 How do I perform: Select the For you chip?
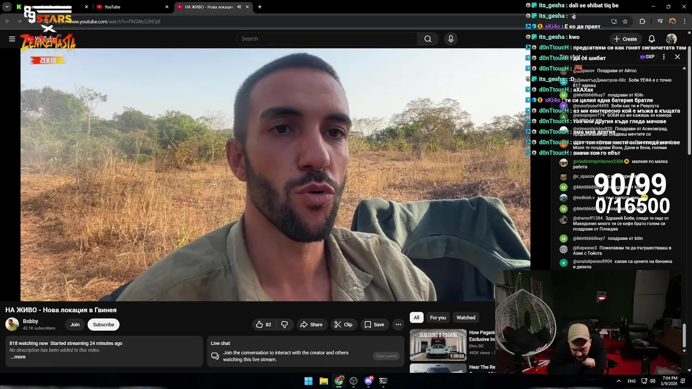coord(438,318)
